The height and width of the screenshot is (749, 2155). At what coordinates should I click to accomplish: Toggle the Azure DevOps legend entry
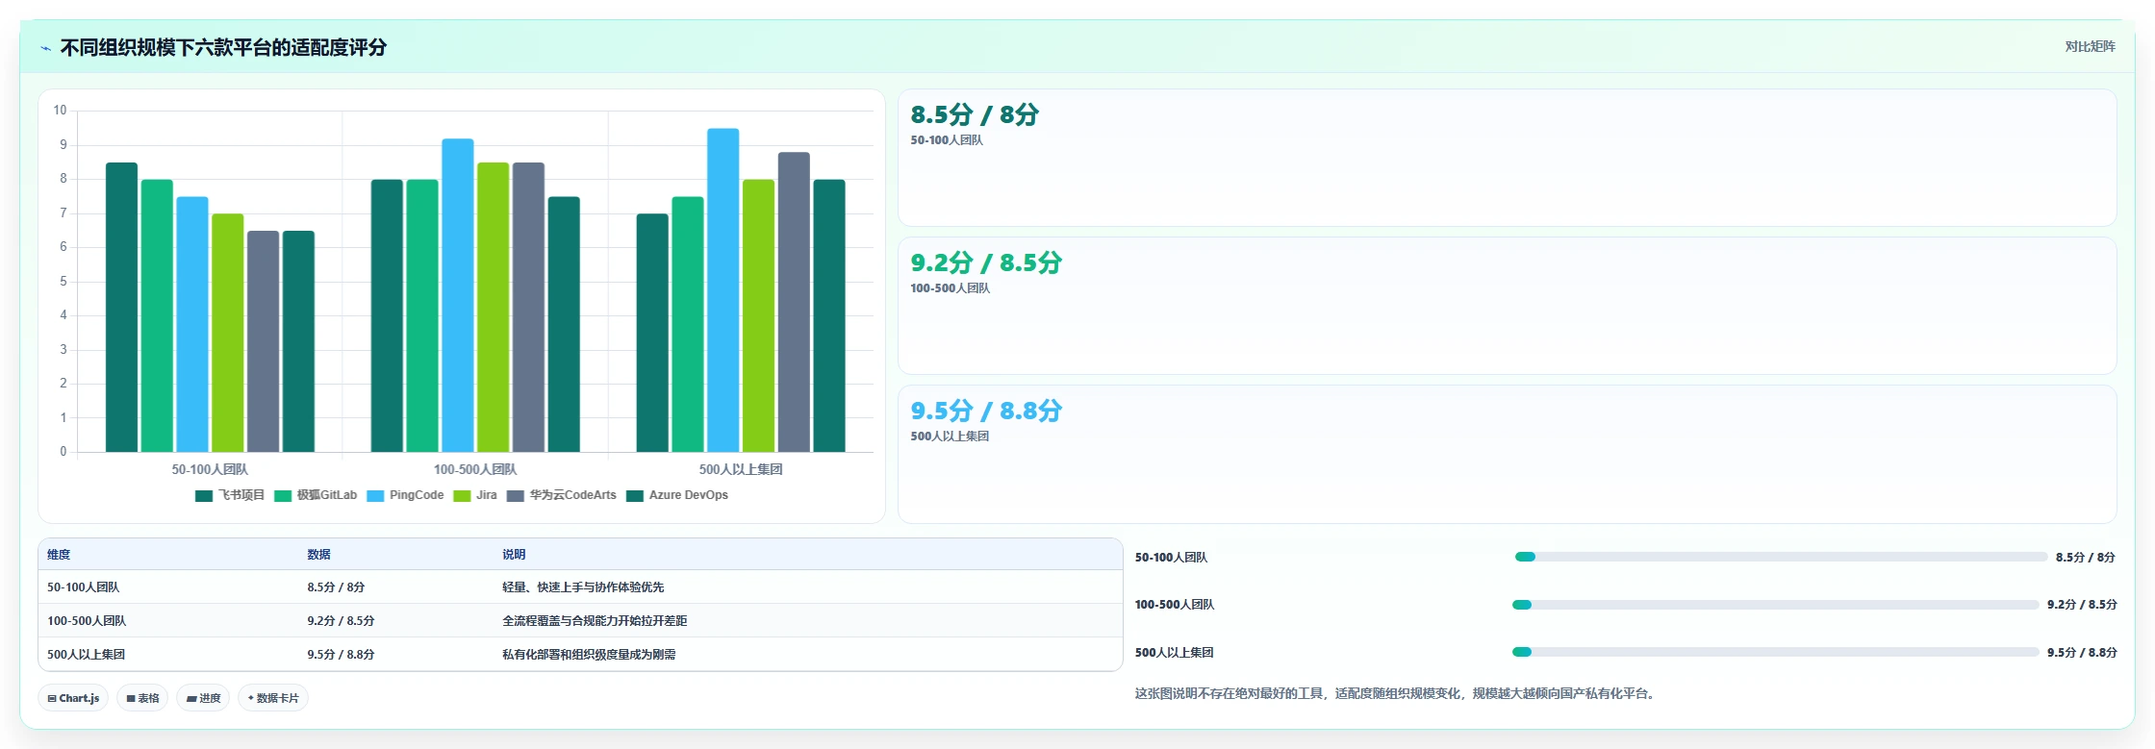coord(677,495)
